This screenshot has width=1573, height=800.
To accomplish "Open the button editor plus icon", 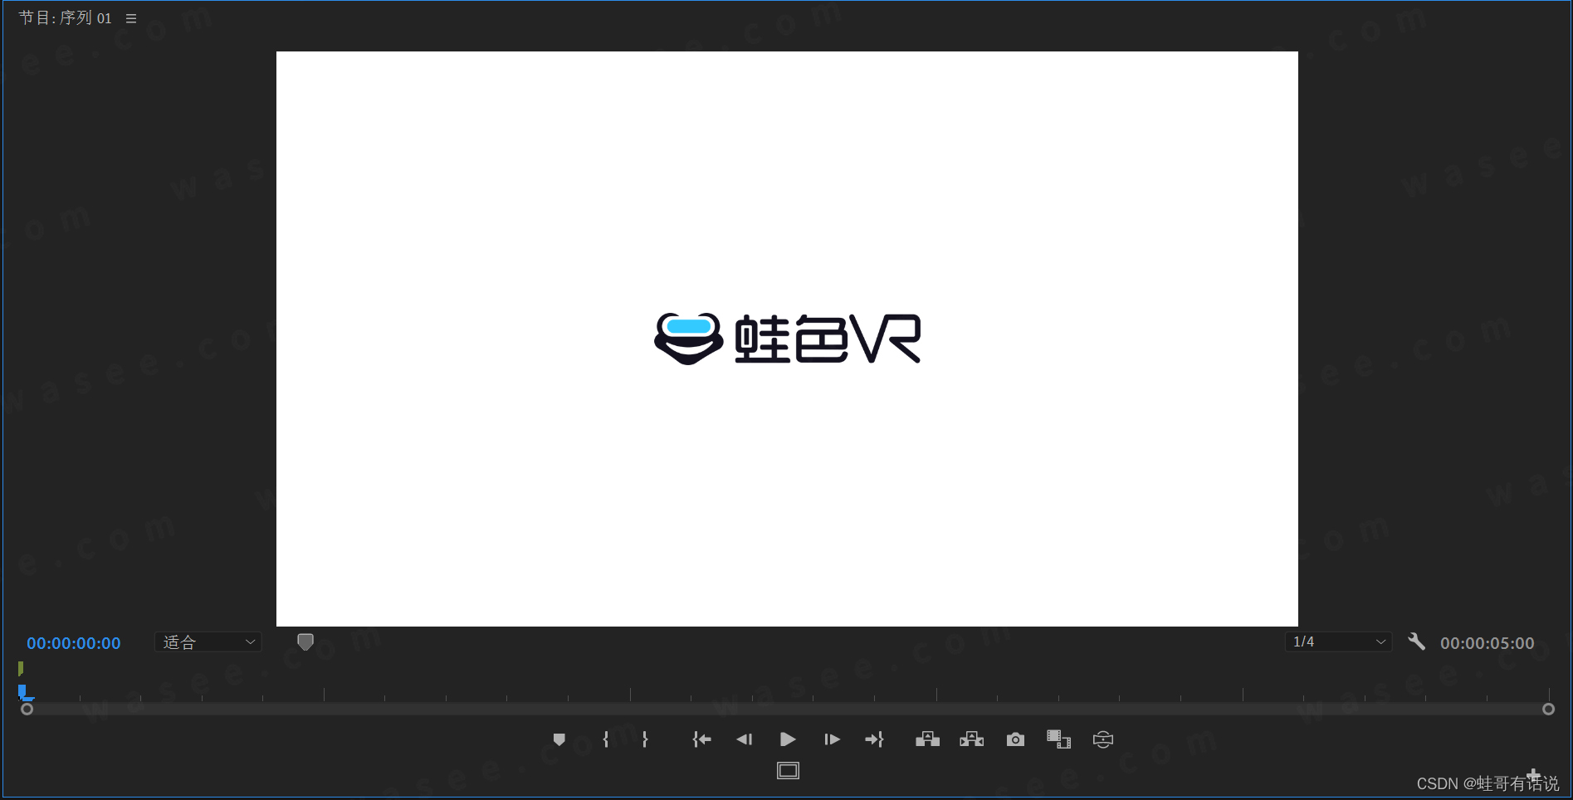I will point(1534,775).
